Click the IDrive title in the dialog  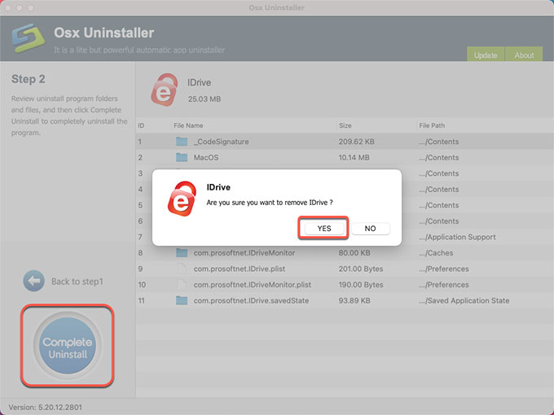tap(218, 187)
